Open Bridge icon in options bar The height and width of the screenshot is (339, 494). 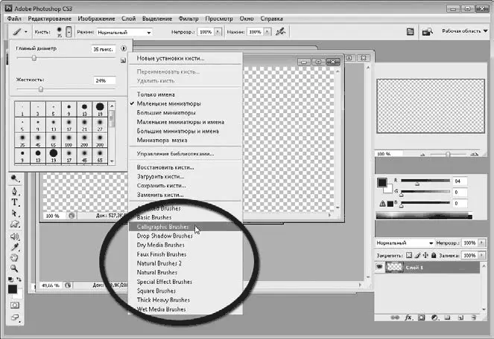427,32
